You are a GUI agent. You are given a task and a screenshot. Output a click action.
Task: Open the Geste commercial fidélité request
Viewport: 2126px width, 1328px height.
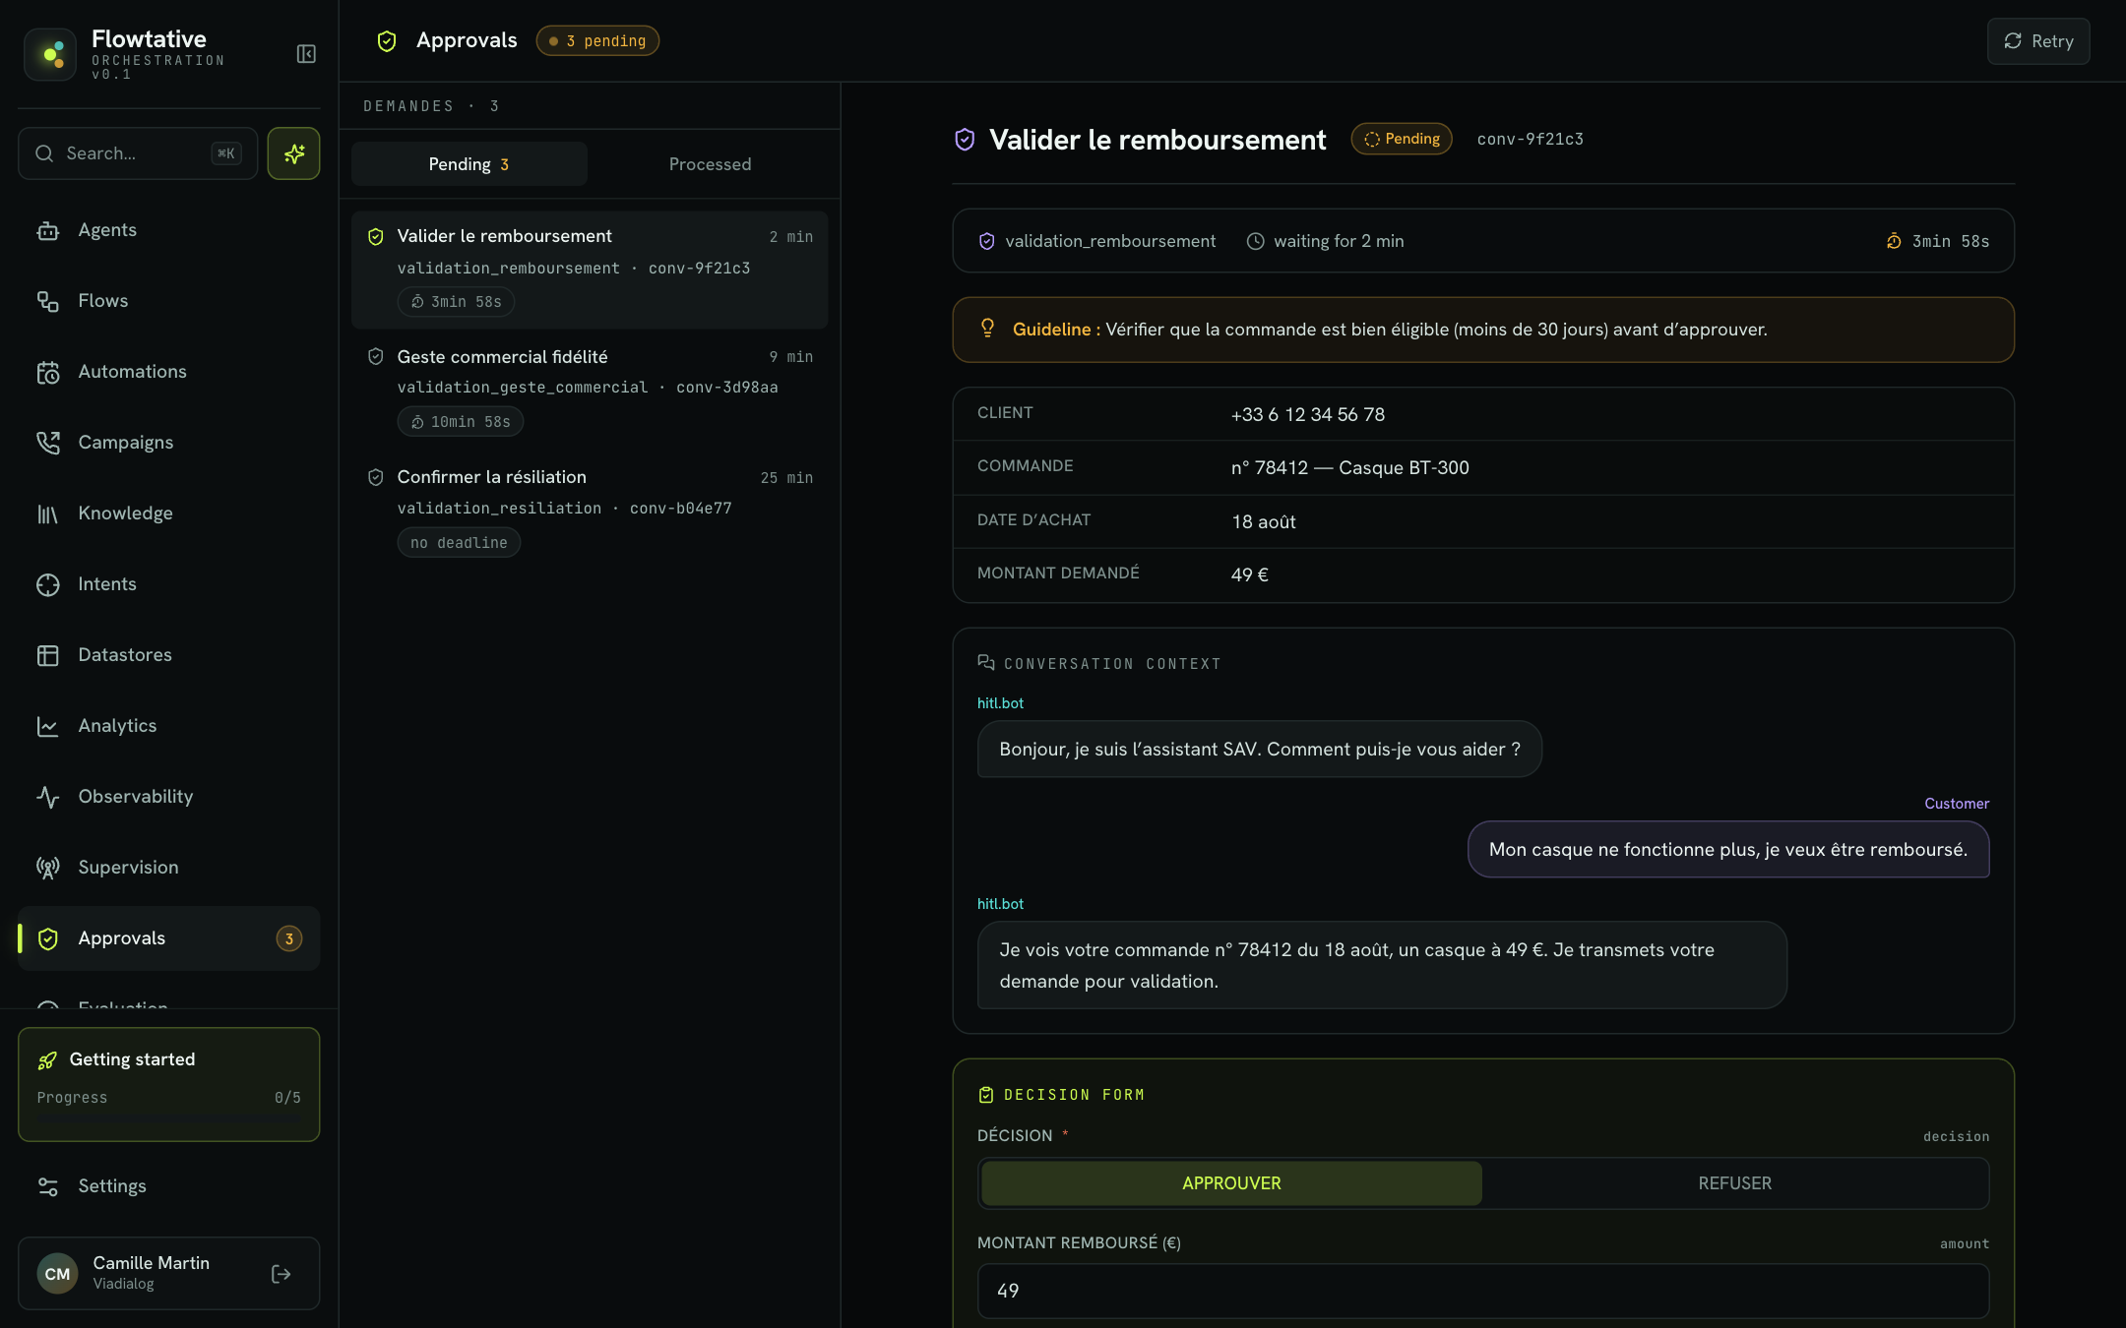coord(589,390)
